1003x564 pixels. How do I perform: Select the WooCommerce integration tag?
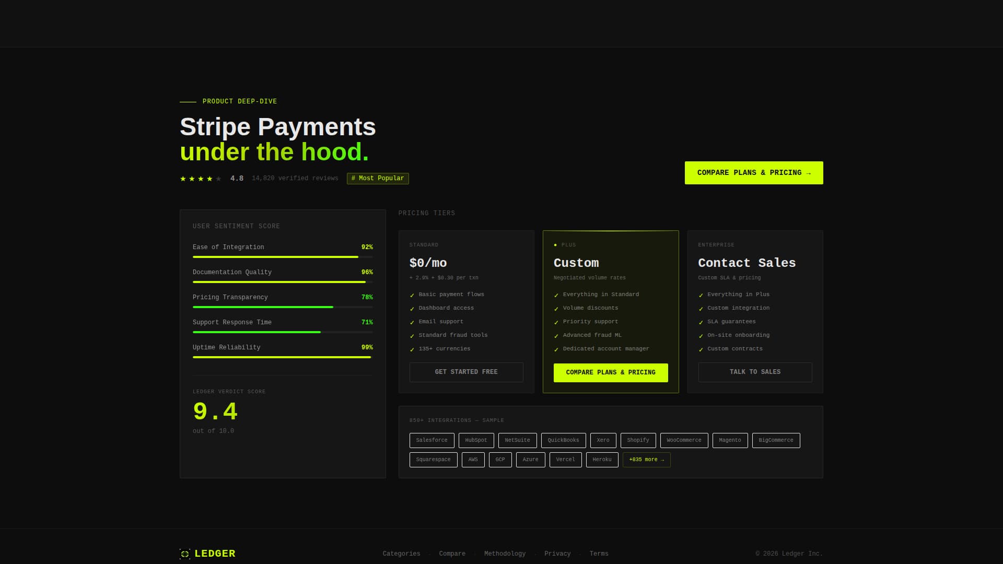click(x=684, y=440)
